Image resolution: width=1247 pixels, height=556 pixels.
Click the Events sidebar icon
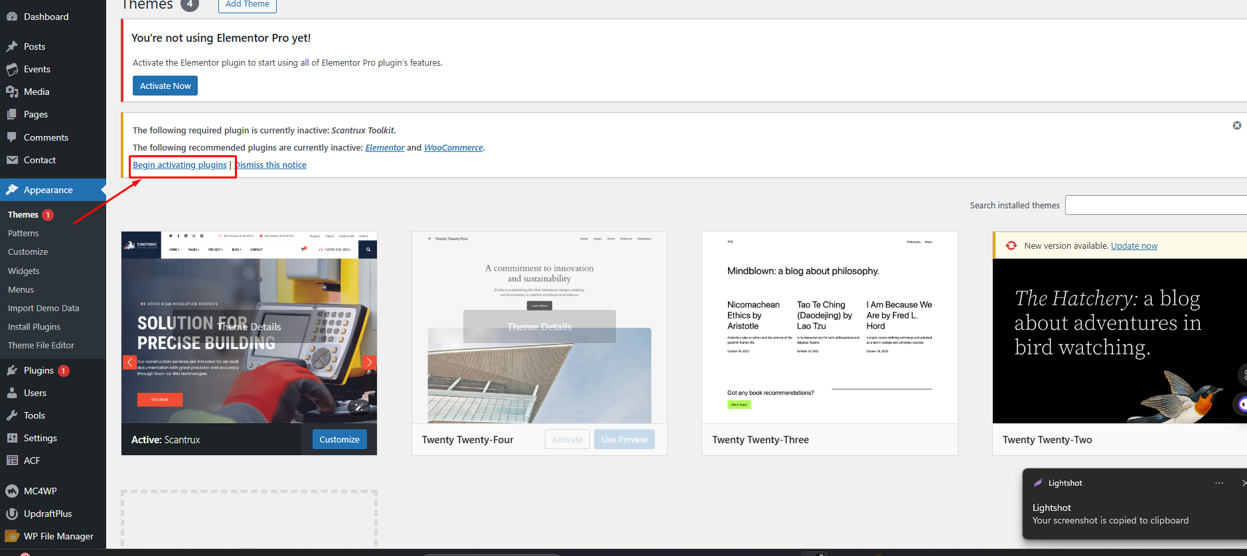pos(12,69)
